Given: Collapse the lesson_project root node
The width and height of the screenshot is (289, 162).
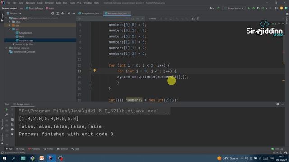Looking at the screenshot, I should point(7,18).
